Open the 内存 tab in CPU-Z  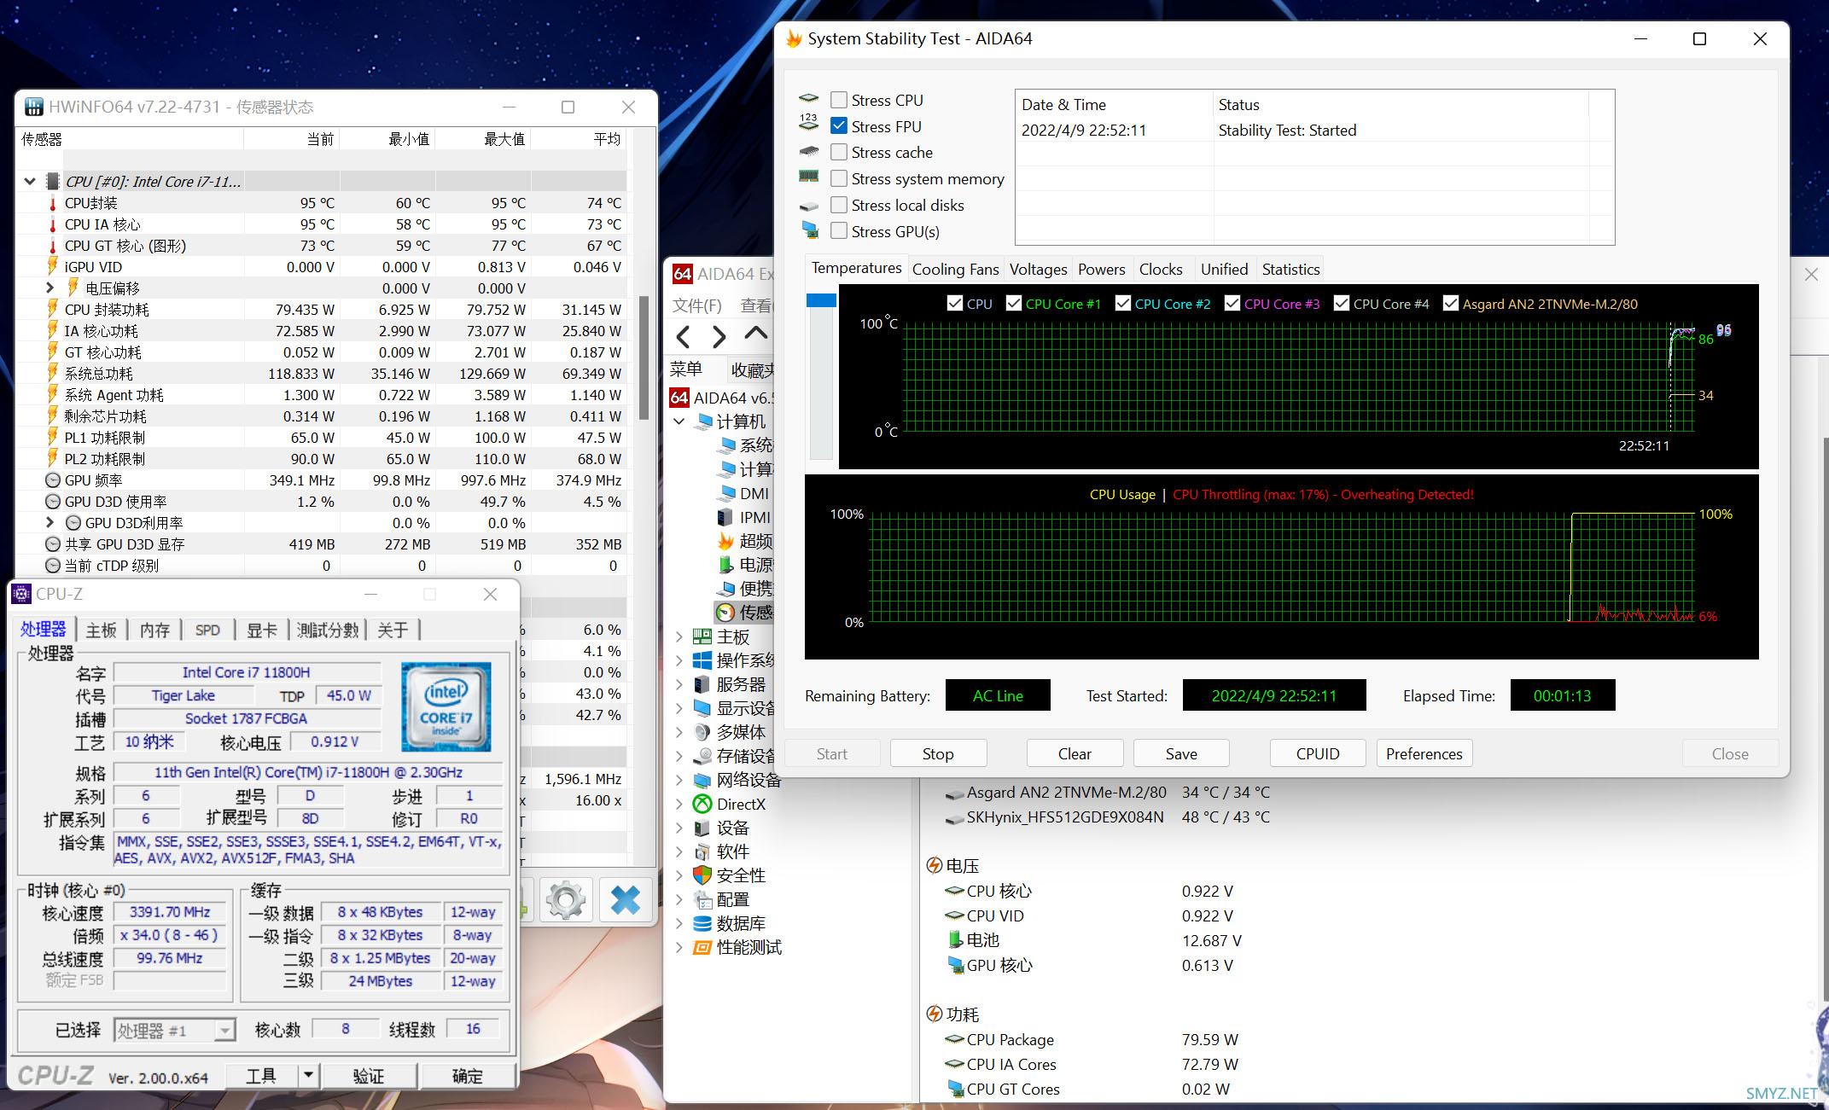point(154,631)
